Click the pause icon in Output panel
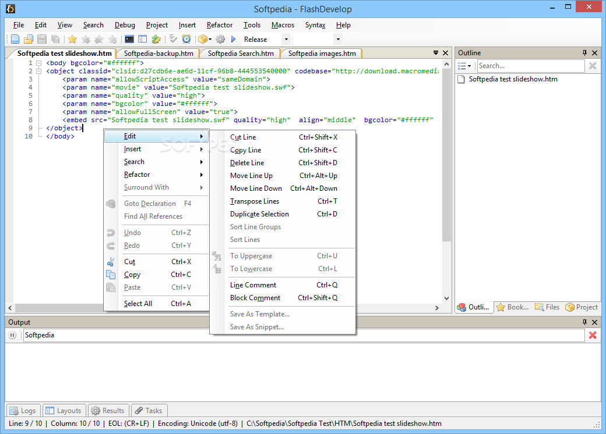This screenshot has height=434, width=606. (x=12, y=335)
